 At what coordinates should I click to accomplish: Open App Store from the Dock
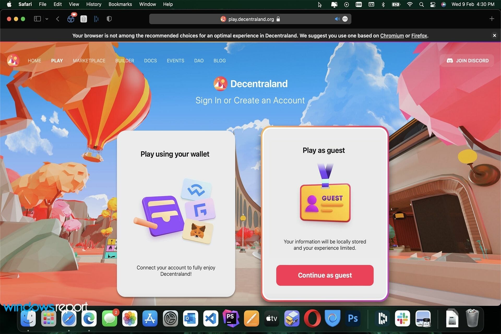point(150,318)
